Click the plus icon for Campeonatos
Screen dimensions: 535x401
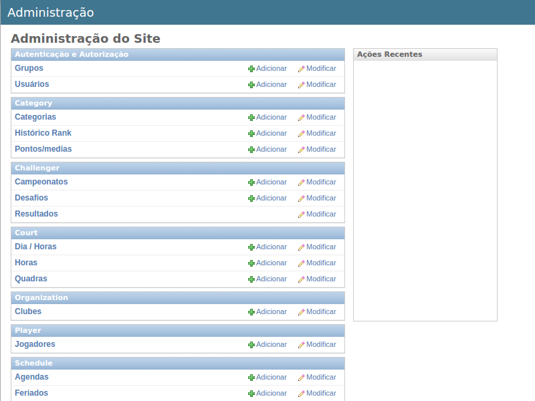point(251,182)
